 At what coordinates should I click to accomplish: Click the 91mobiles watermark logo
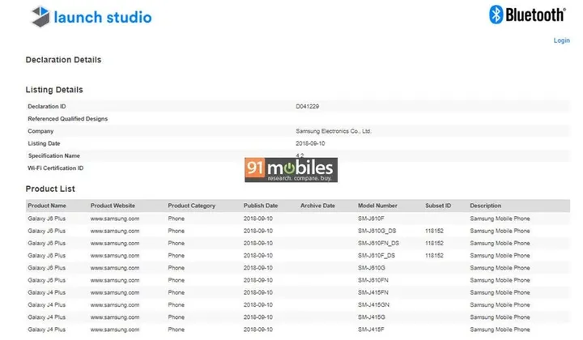tap(291, 169)
